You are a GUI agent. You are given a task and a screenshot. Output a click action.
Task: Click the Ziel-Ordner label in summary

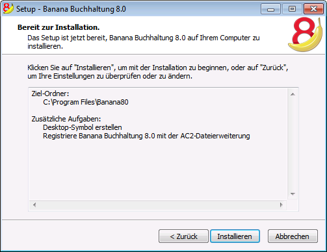(50, 94)
